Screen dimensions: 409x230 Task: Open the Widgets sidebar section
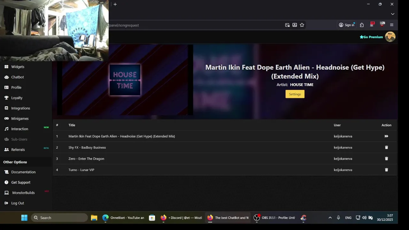pos(18,67)
